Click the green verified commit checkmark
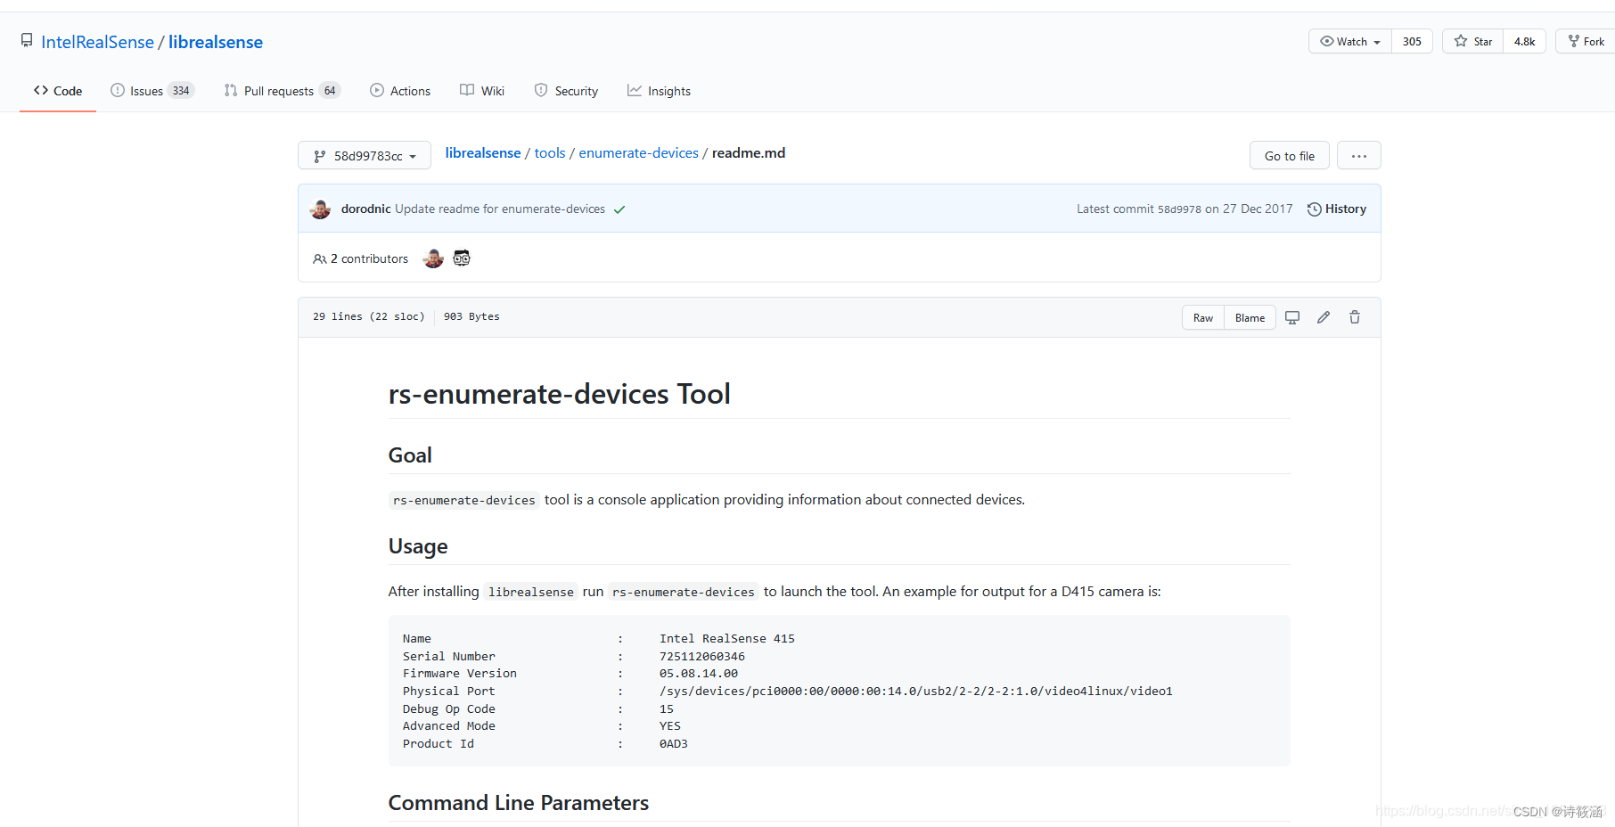This screenshot has height=827, width=1615. (x=619, y=209)
